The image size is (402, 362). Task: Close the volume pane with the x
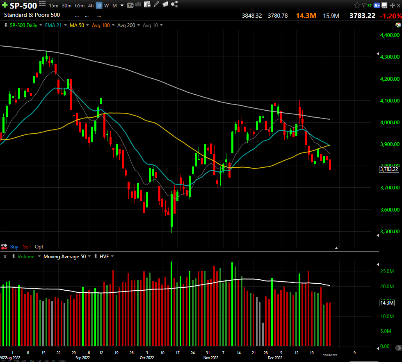point(5,256)
